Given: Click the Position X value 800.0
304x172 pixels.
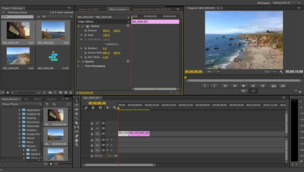Looking at the screenshot, I should coord(106,31).
